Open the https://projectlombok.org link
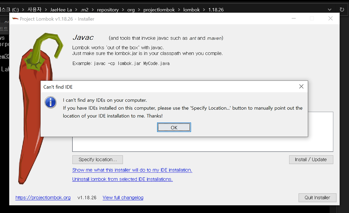 (43, 198)
